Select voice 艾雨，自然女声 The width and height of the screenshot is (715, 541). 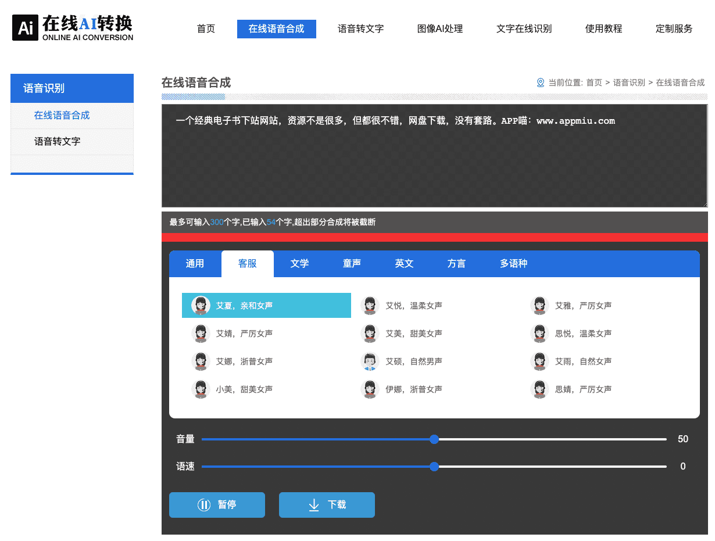(605, 361)
